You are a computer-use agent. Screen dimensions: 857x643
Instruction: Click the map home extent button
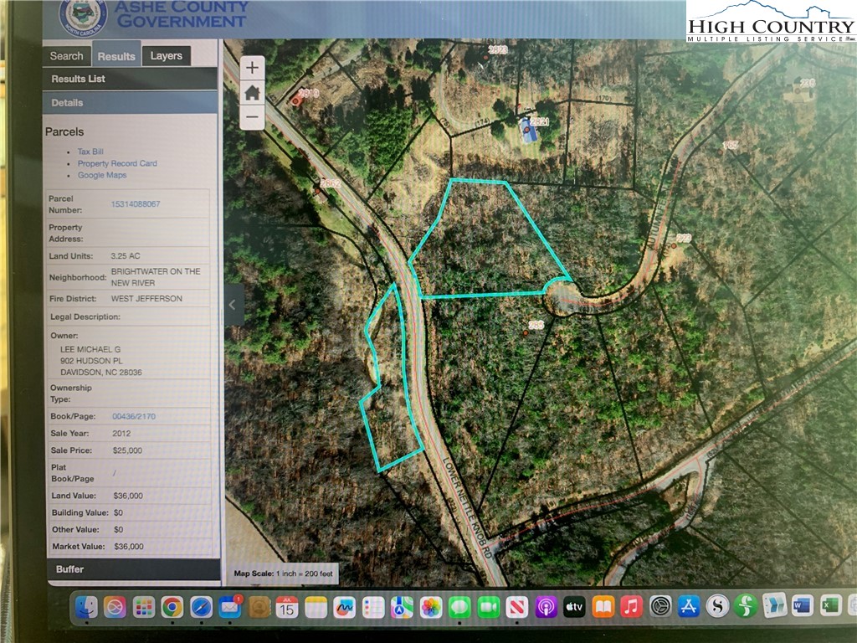coord(252,92)
